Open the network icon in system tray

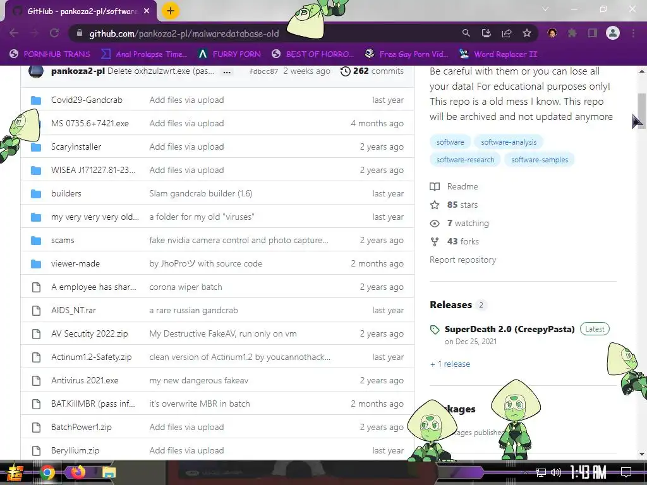click(x=540, y=472)
